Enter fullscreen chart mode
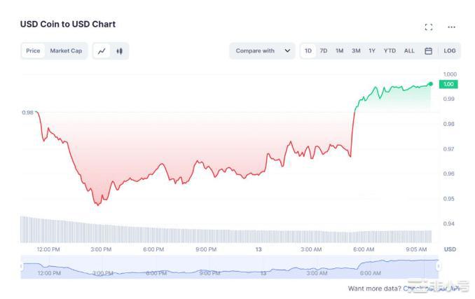 pos(429,27)
